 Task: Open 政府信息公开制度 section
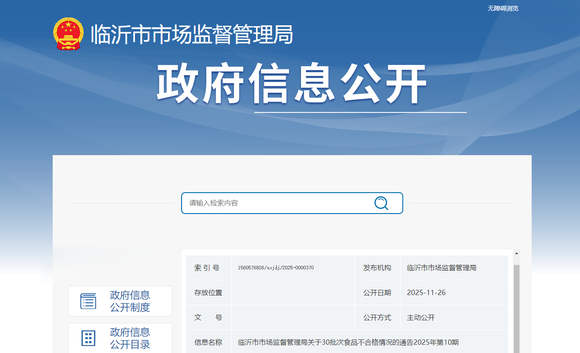(120, 301)
